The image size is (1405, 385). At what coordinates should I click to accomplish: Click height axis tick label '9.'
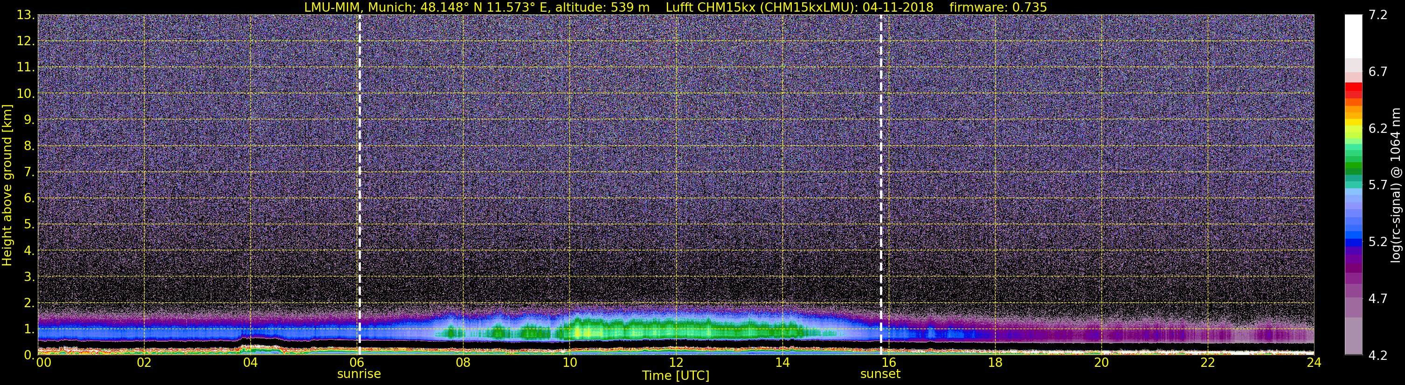(29, 120)
